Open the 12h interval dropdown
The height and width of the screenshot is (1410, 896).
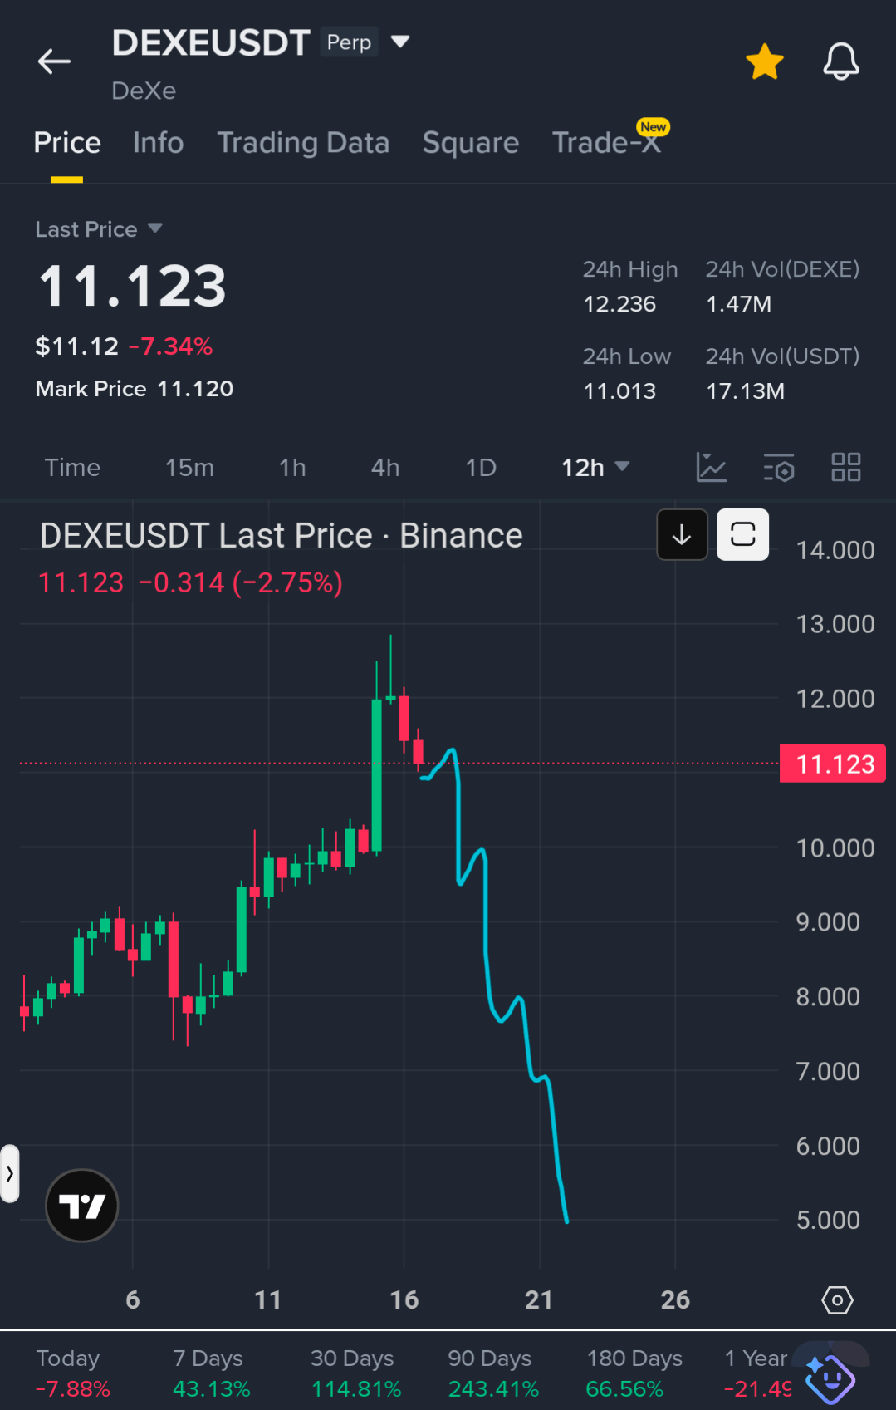595,468
